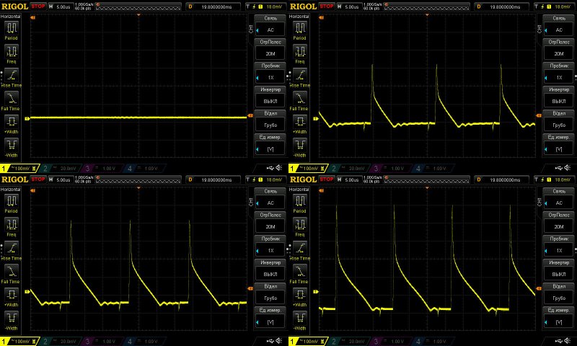Open Связь AC coupling selector in top-left capture
Screen dimensions: 577x346
(x=270, y=25)
